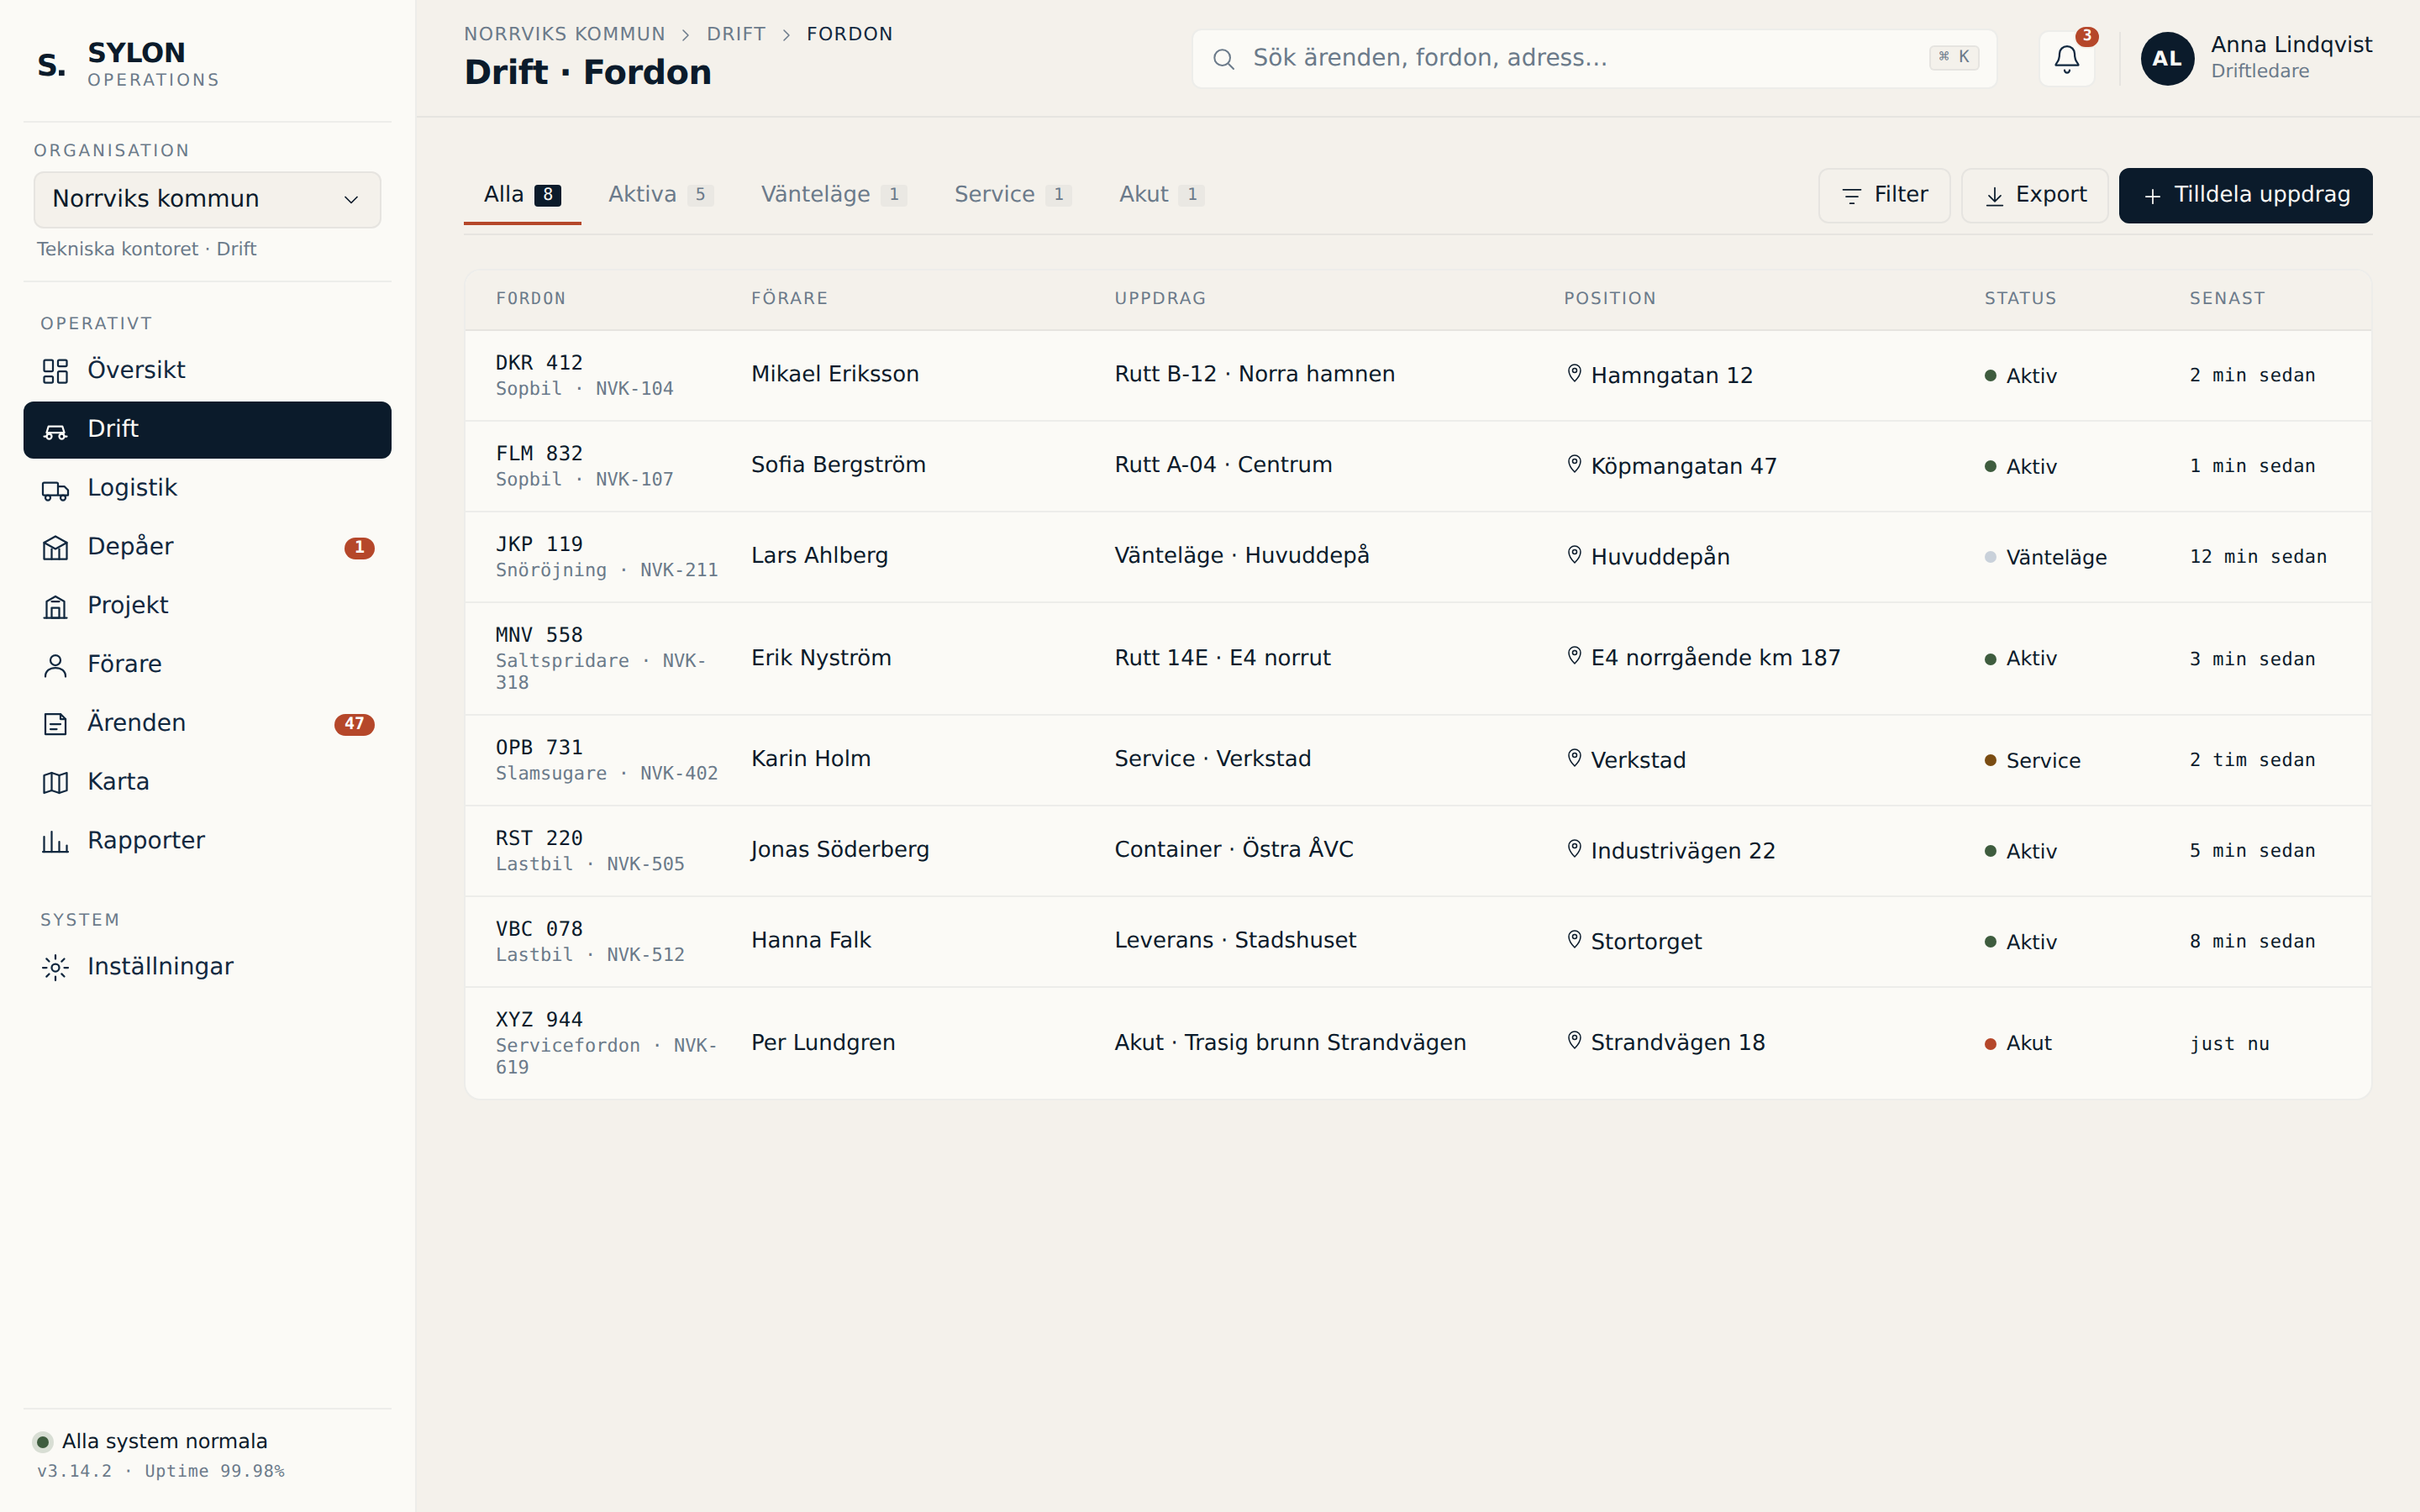2420x1512 pixels.
Task: Click the Inställningar gear icon
Action: [x=55, y=967]
